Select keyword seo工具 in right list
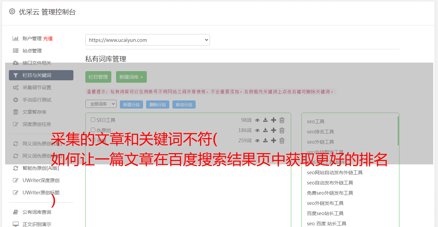The width and height of the screenshot is (438, 227). pos(315,121)
